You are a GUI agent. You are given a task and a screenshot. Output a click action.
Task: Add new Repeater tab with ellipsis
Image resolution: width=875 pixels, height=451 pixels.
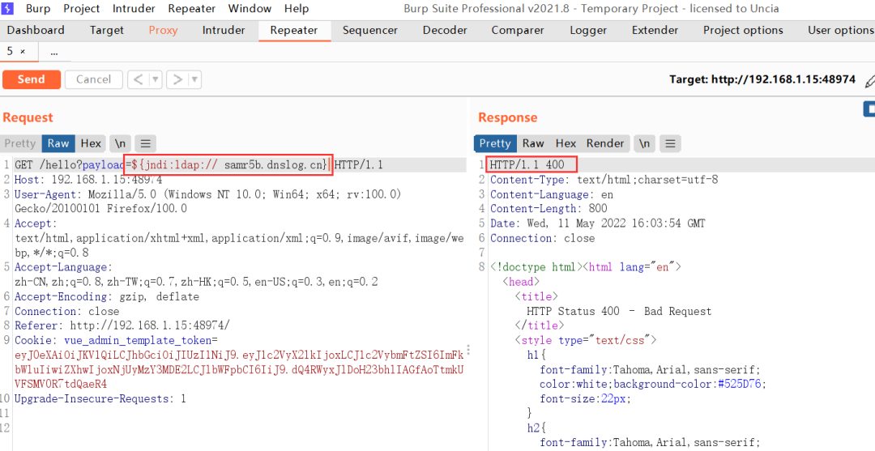click(54, 52)
